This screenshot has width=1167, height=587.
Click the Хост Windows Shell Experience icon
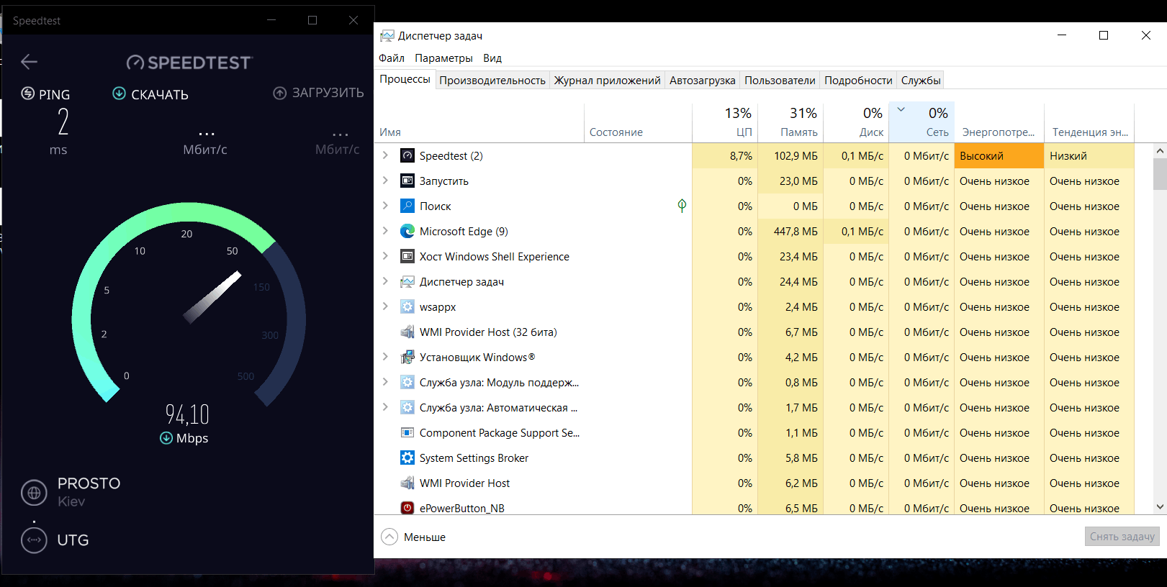point(407,256)
